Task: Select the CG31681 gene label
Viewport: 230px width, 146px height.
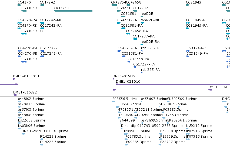Action: tap(128, 13)
